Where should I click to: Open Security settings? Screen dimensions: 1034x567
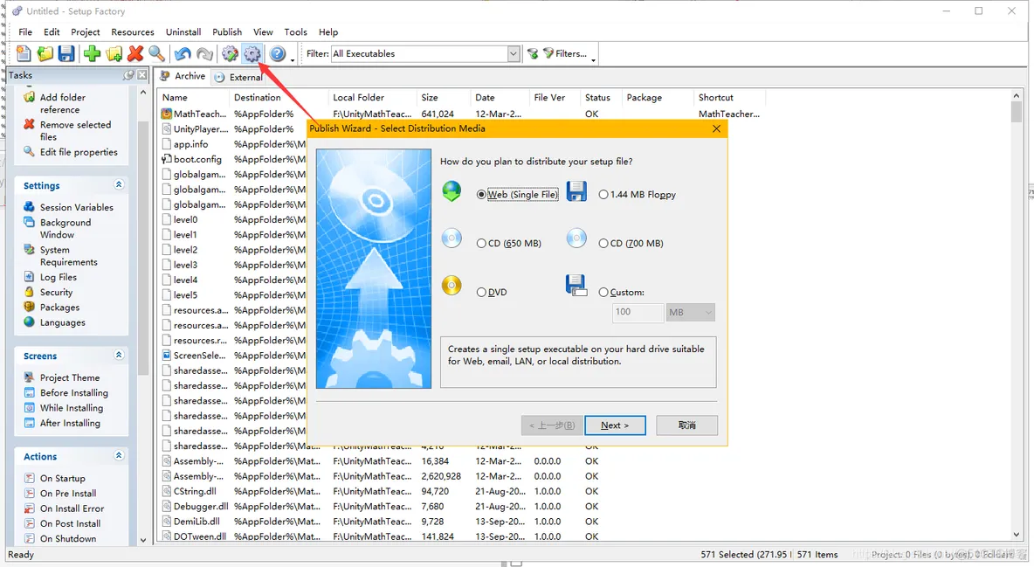56,293
